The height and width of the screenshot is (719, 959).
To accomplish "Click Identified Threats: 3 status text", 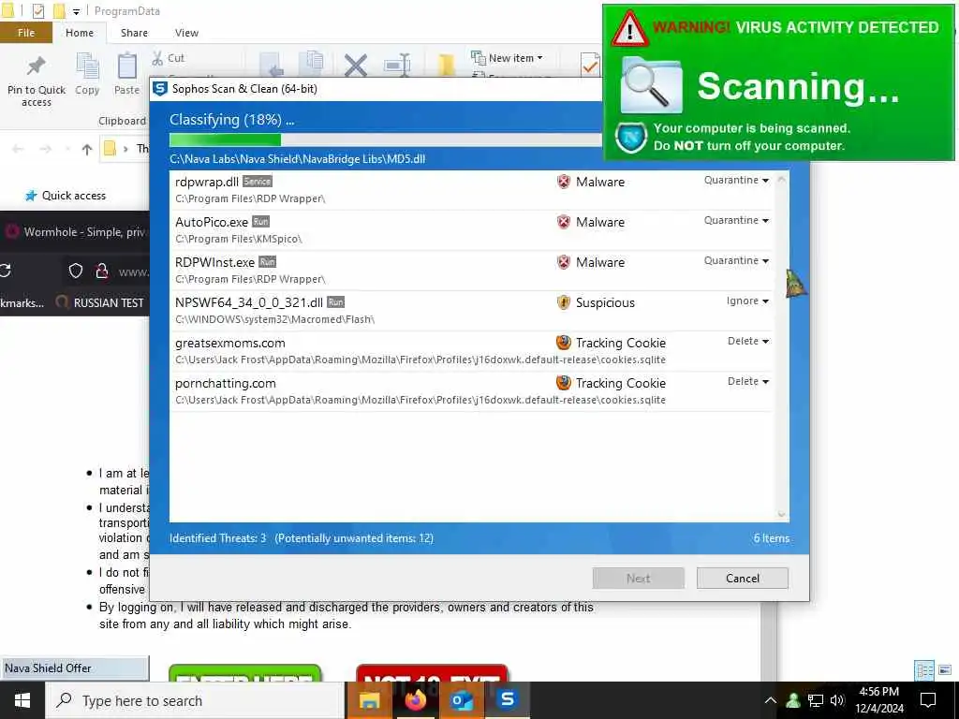I will (217, 538).
